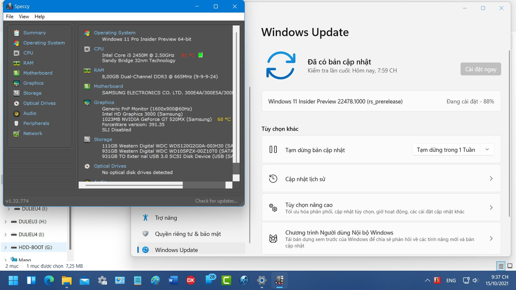Click the Motherboard icon in Speccy sidebar
The image size is (516, 290).
click(17, 73)
